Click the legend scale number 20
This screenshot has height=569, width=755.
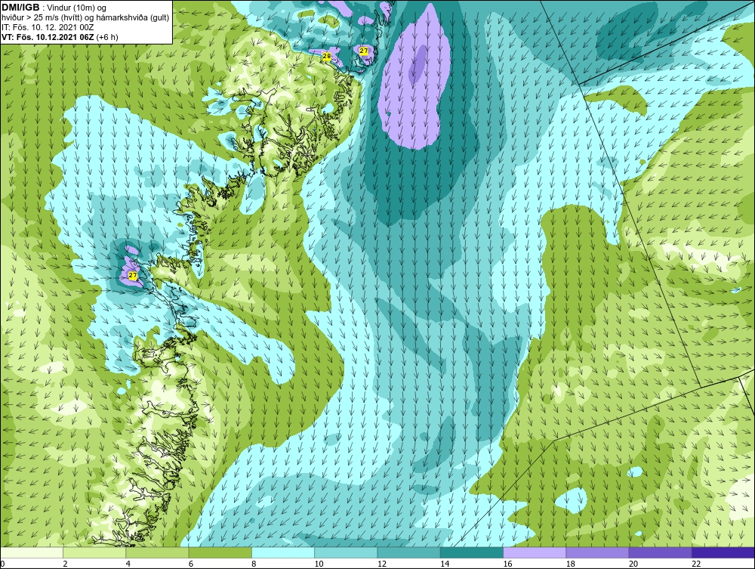pos(633,564)
